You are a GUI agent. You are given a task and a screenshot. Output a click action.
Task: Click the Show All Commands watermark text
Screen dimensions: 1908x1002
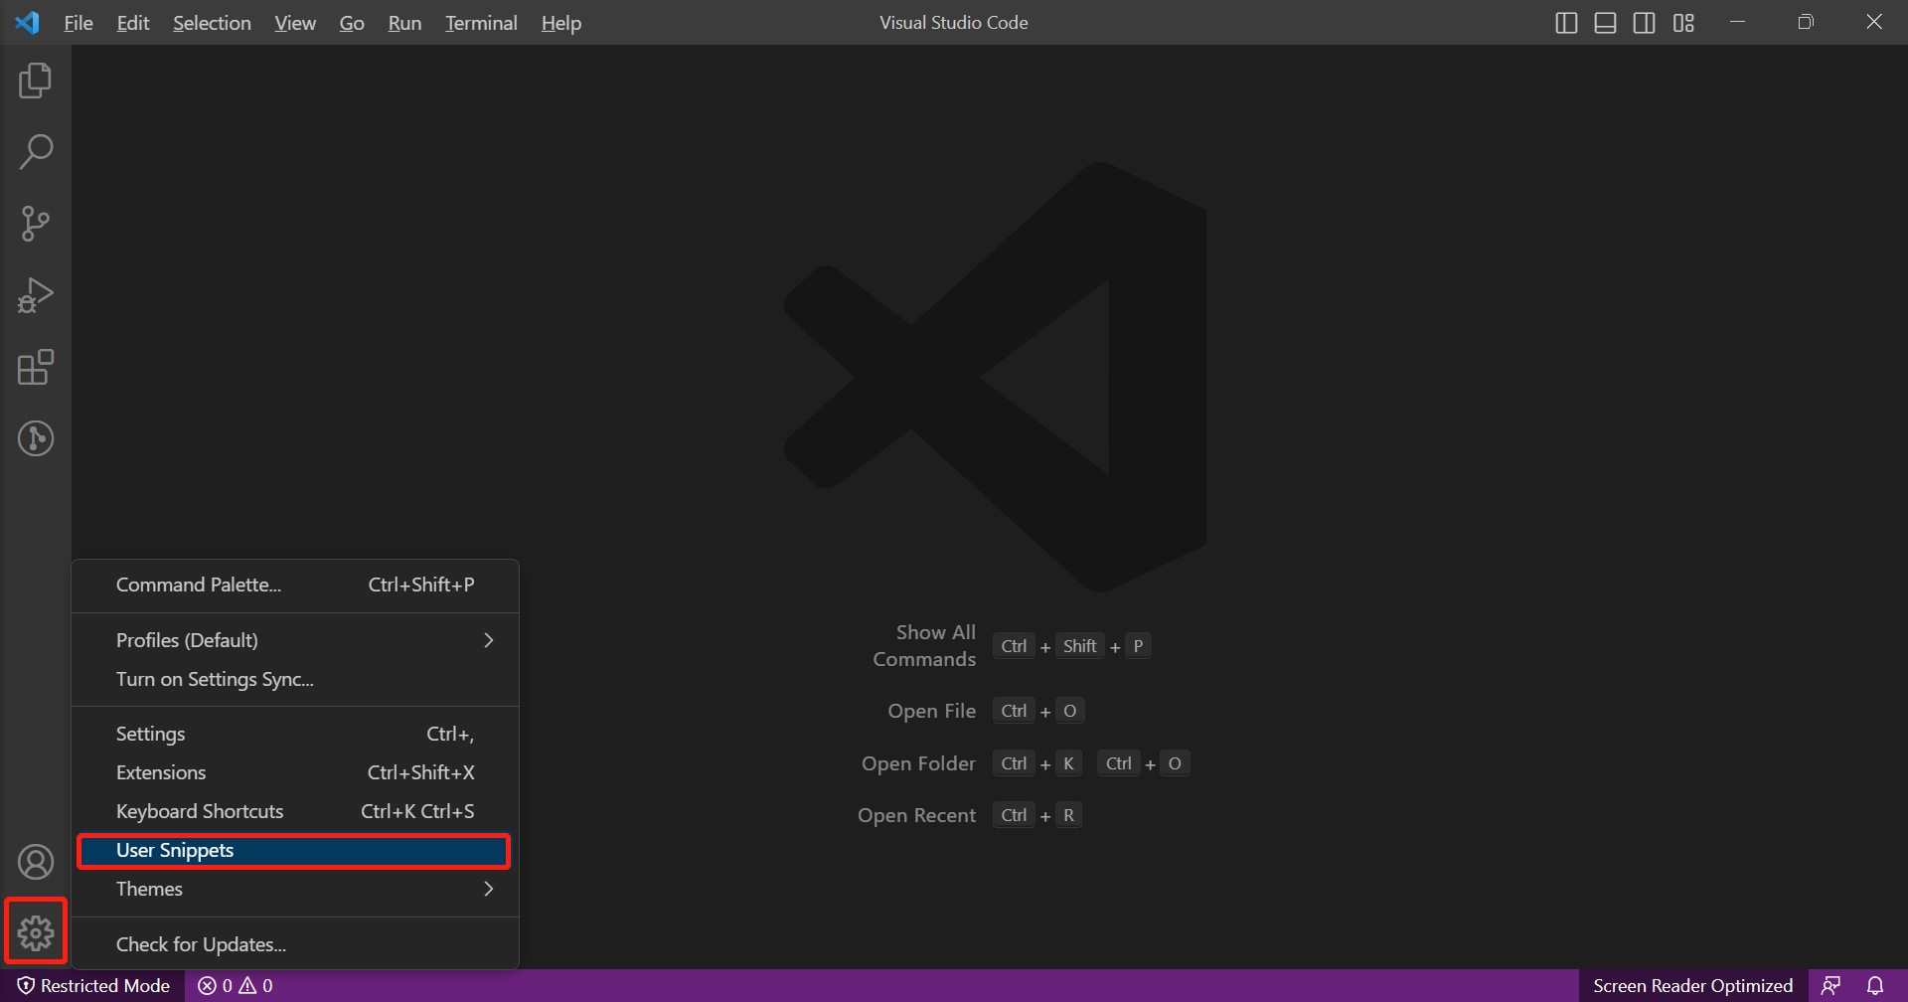tap(924, 646)
